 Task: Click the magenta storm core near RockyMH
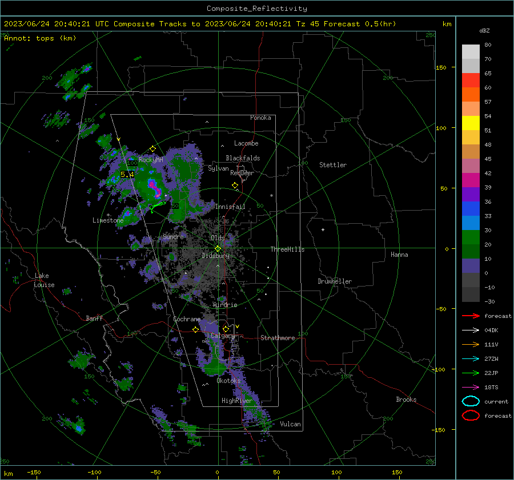pyautogui.click(x=154, y=188)
